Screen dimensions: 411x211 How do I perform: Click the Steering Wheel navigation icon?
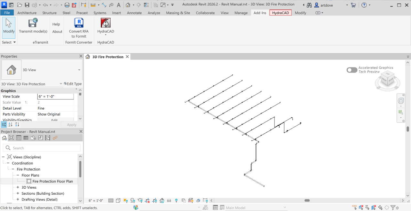pyautogui.click(x=401, y=101)
